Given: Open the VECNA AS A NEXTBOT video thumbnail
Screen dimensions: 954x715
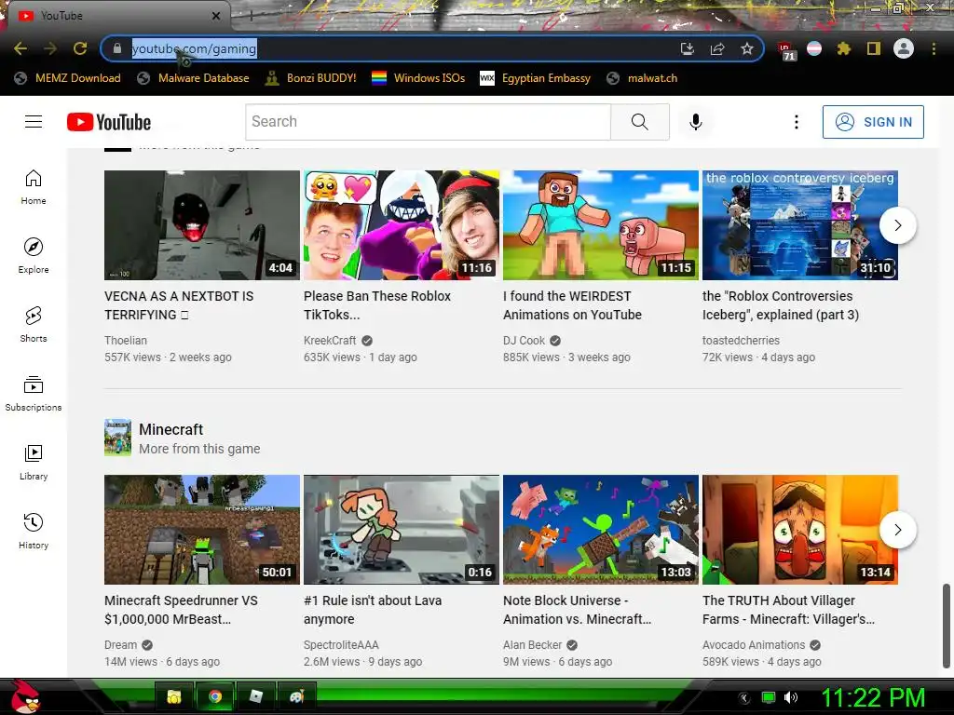Looking at the screenshot, I should [202, 225].
